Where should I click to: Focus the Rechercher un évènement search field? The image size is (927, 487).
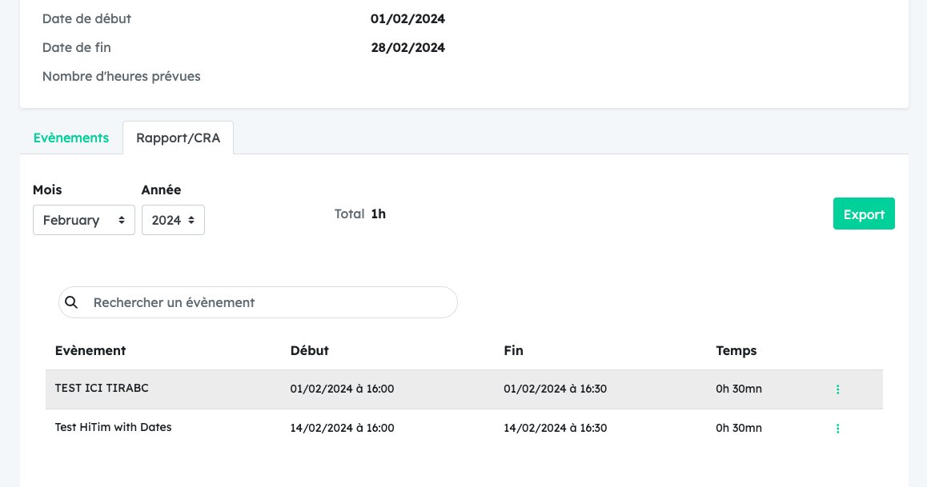258,302
